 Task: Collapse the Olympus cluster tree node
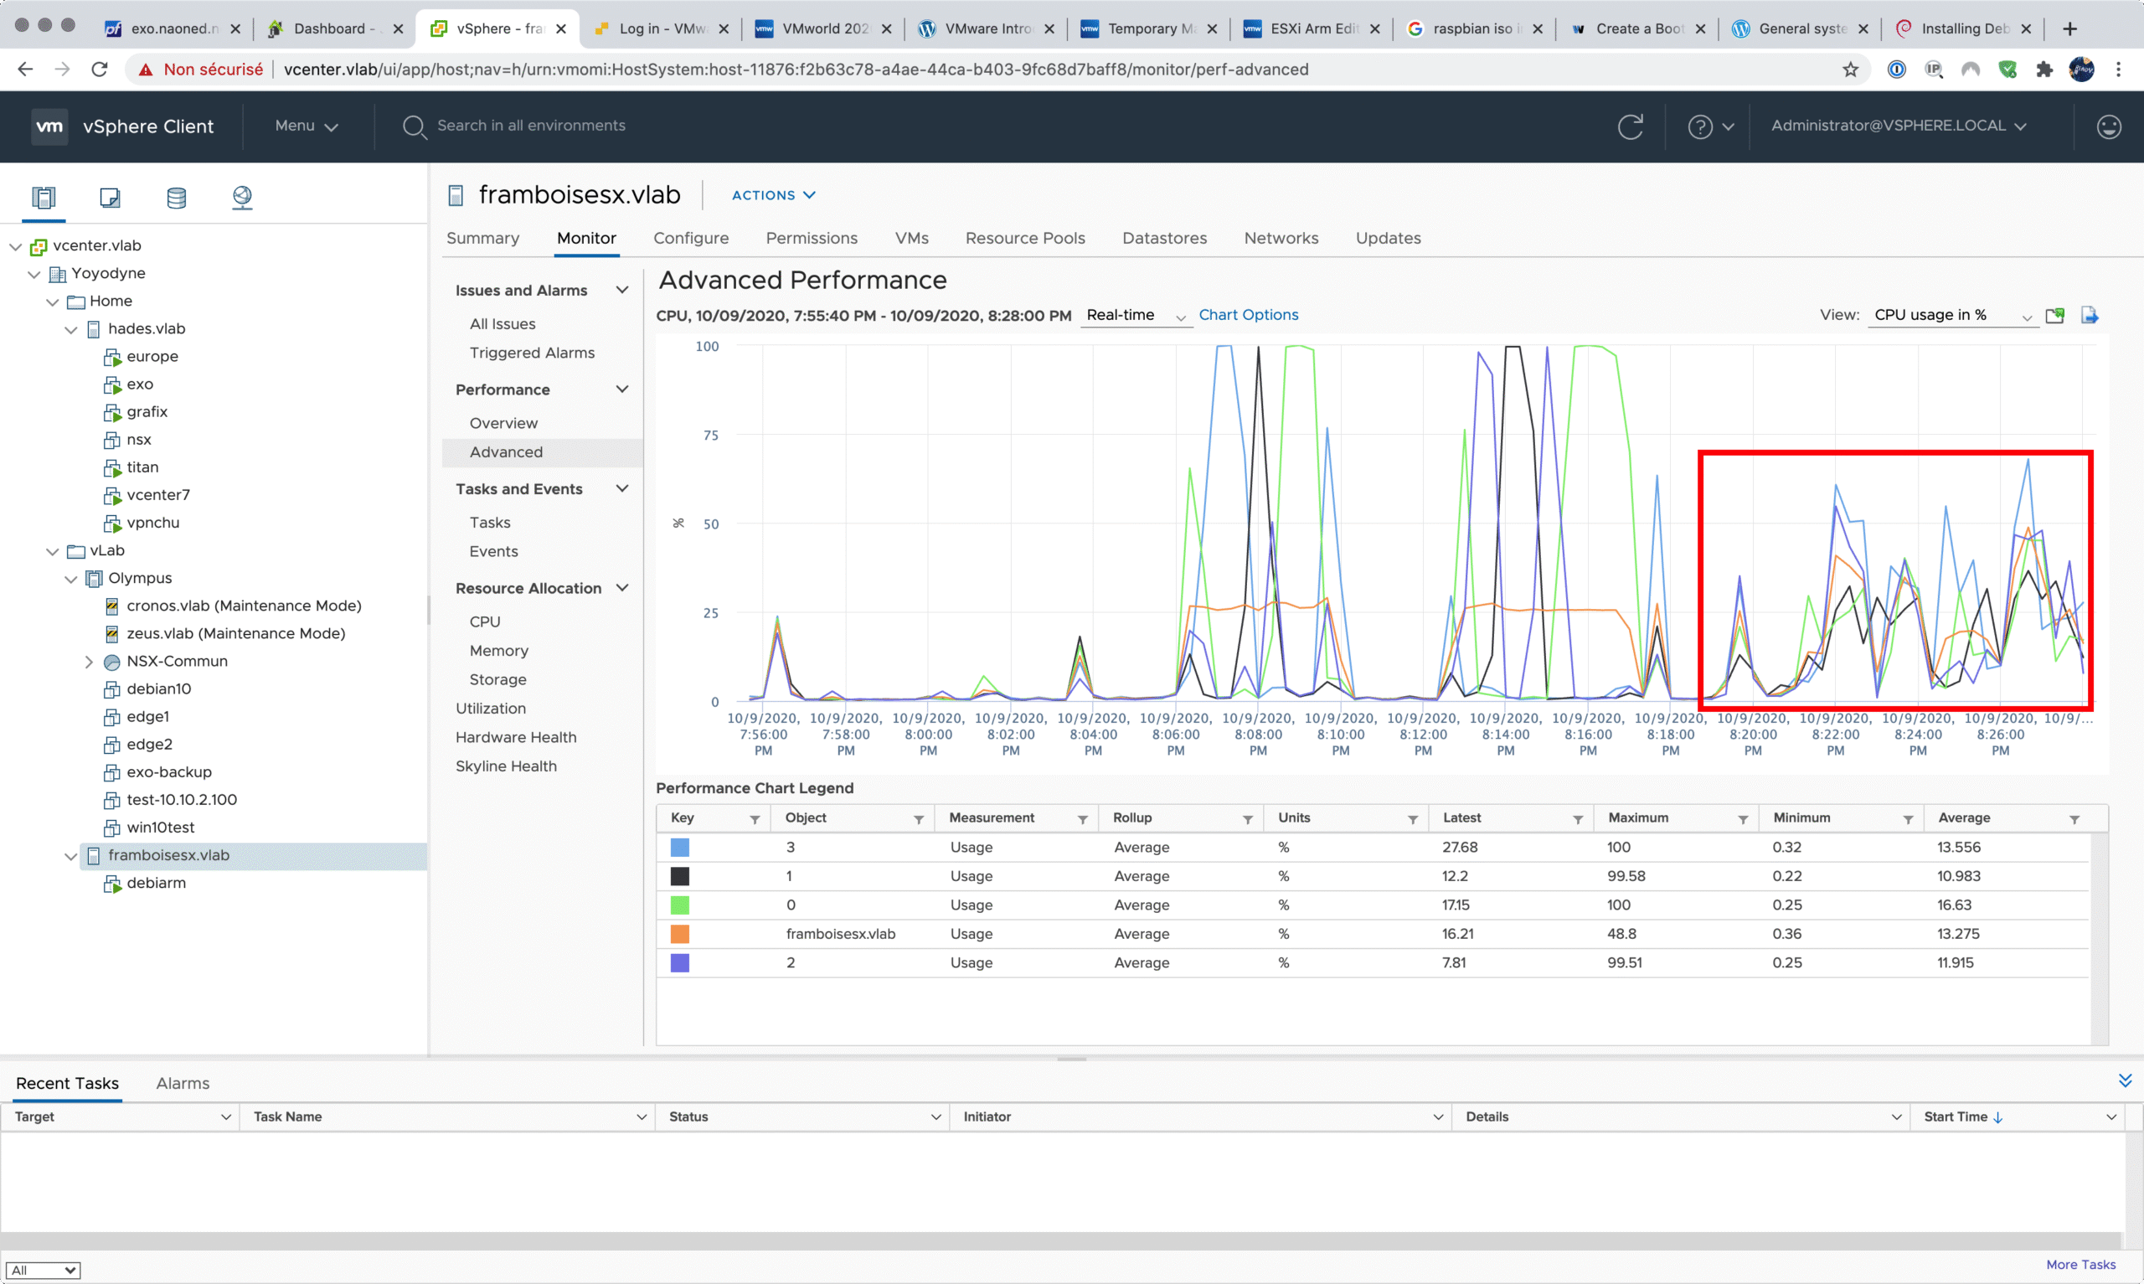(71, 579)
